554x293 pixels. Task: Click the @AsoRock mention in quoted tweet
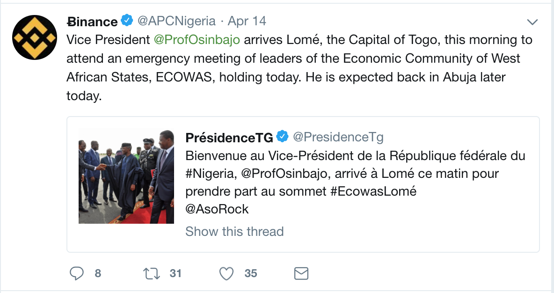(217, 209)
